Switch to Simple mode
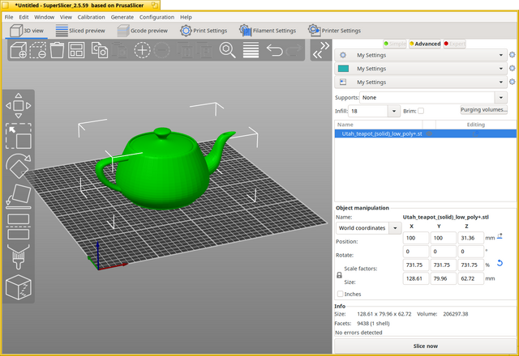Viewport: 519px width, 356px height. 395,44
